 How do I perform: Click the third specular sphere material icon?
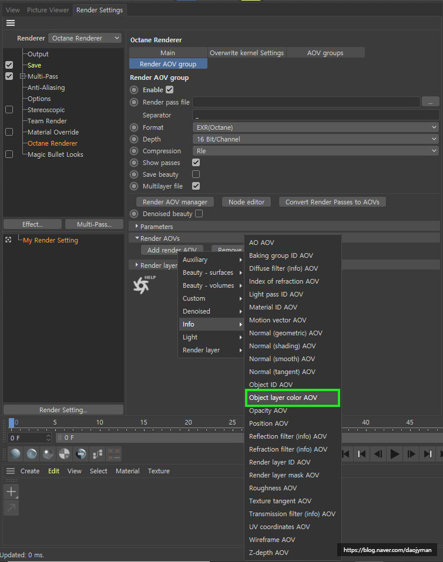click(48, 454)
